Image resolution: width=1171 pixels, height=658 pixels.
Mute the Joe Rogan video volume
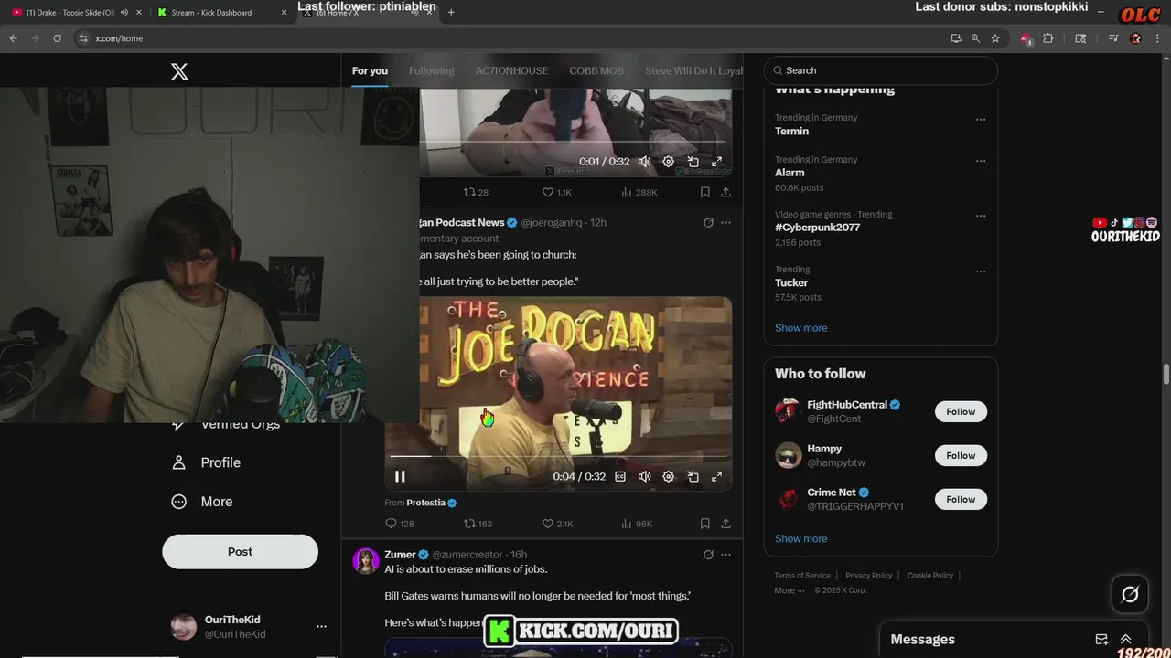[x=644, y=476]
